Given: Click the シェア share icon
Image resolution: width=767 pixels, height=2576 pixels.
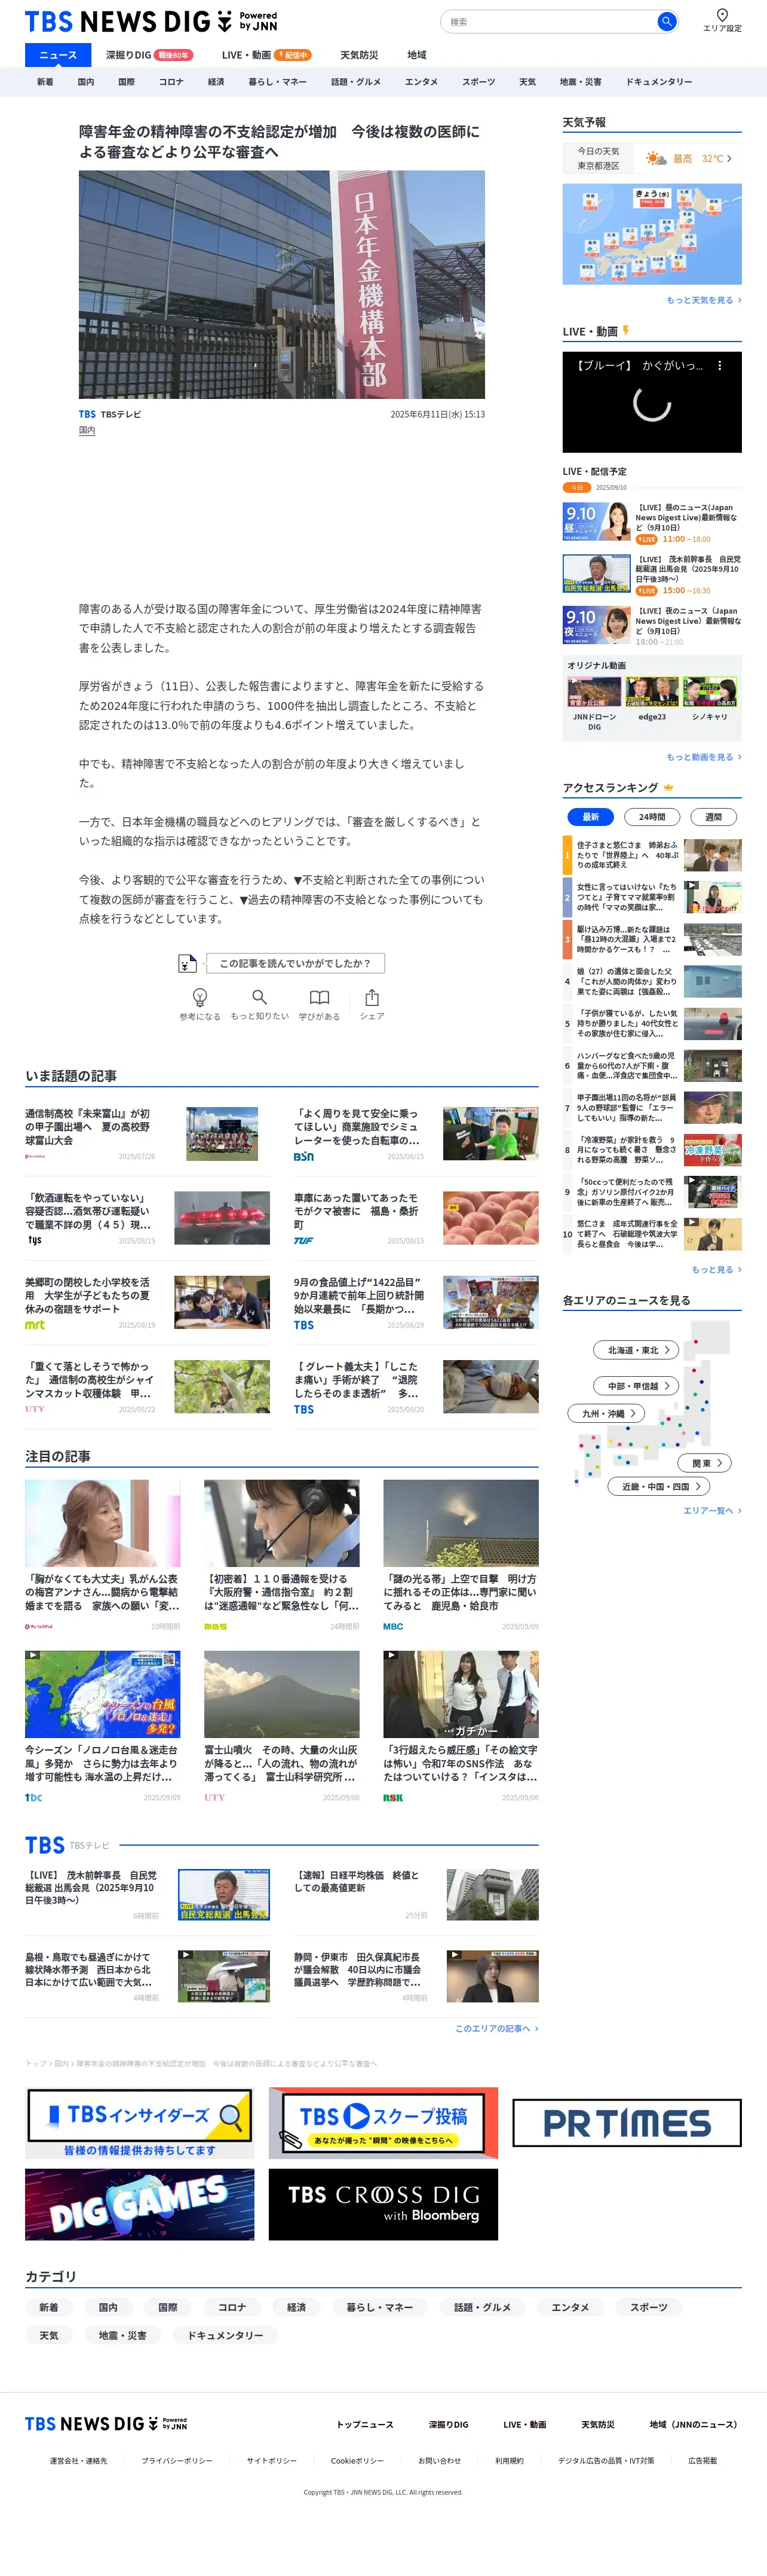Looking at the screenshot, I should pyautogui.click(x=372, y=997).
